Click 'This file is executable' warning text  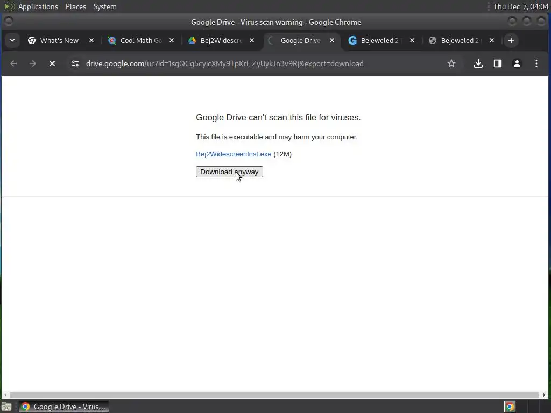[277, 137]
